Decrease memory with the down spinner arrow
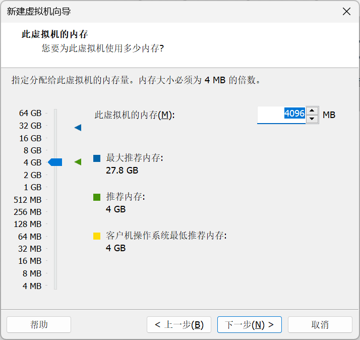The height and width of the screenshot is (340, 360). tap(313, 119)
